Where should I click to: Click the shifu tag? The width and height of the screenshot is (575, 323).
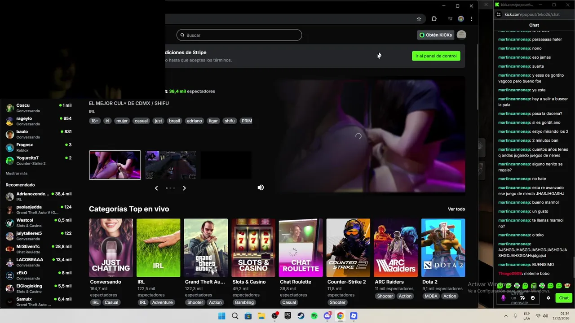(230, 121)
